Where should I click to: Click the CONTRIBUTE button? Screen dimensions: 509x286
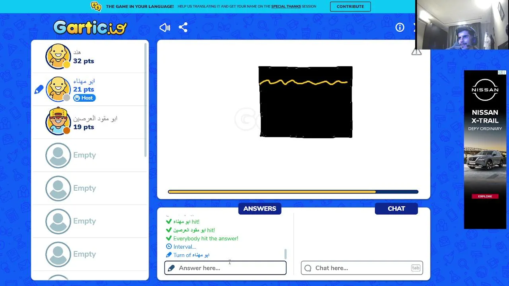pos(350,6)
